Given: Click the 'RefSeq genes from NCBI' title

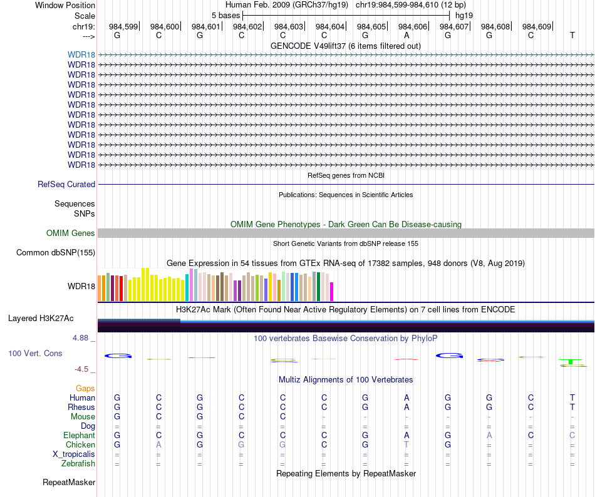Looking at the screenshot, I should point(346,175).
